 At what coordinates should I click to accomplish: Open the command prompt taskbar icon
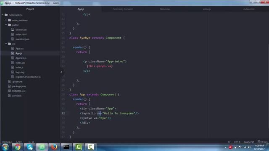pos(66,147)
